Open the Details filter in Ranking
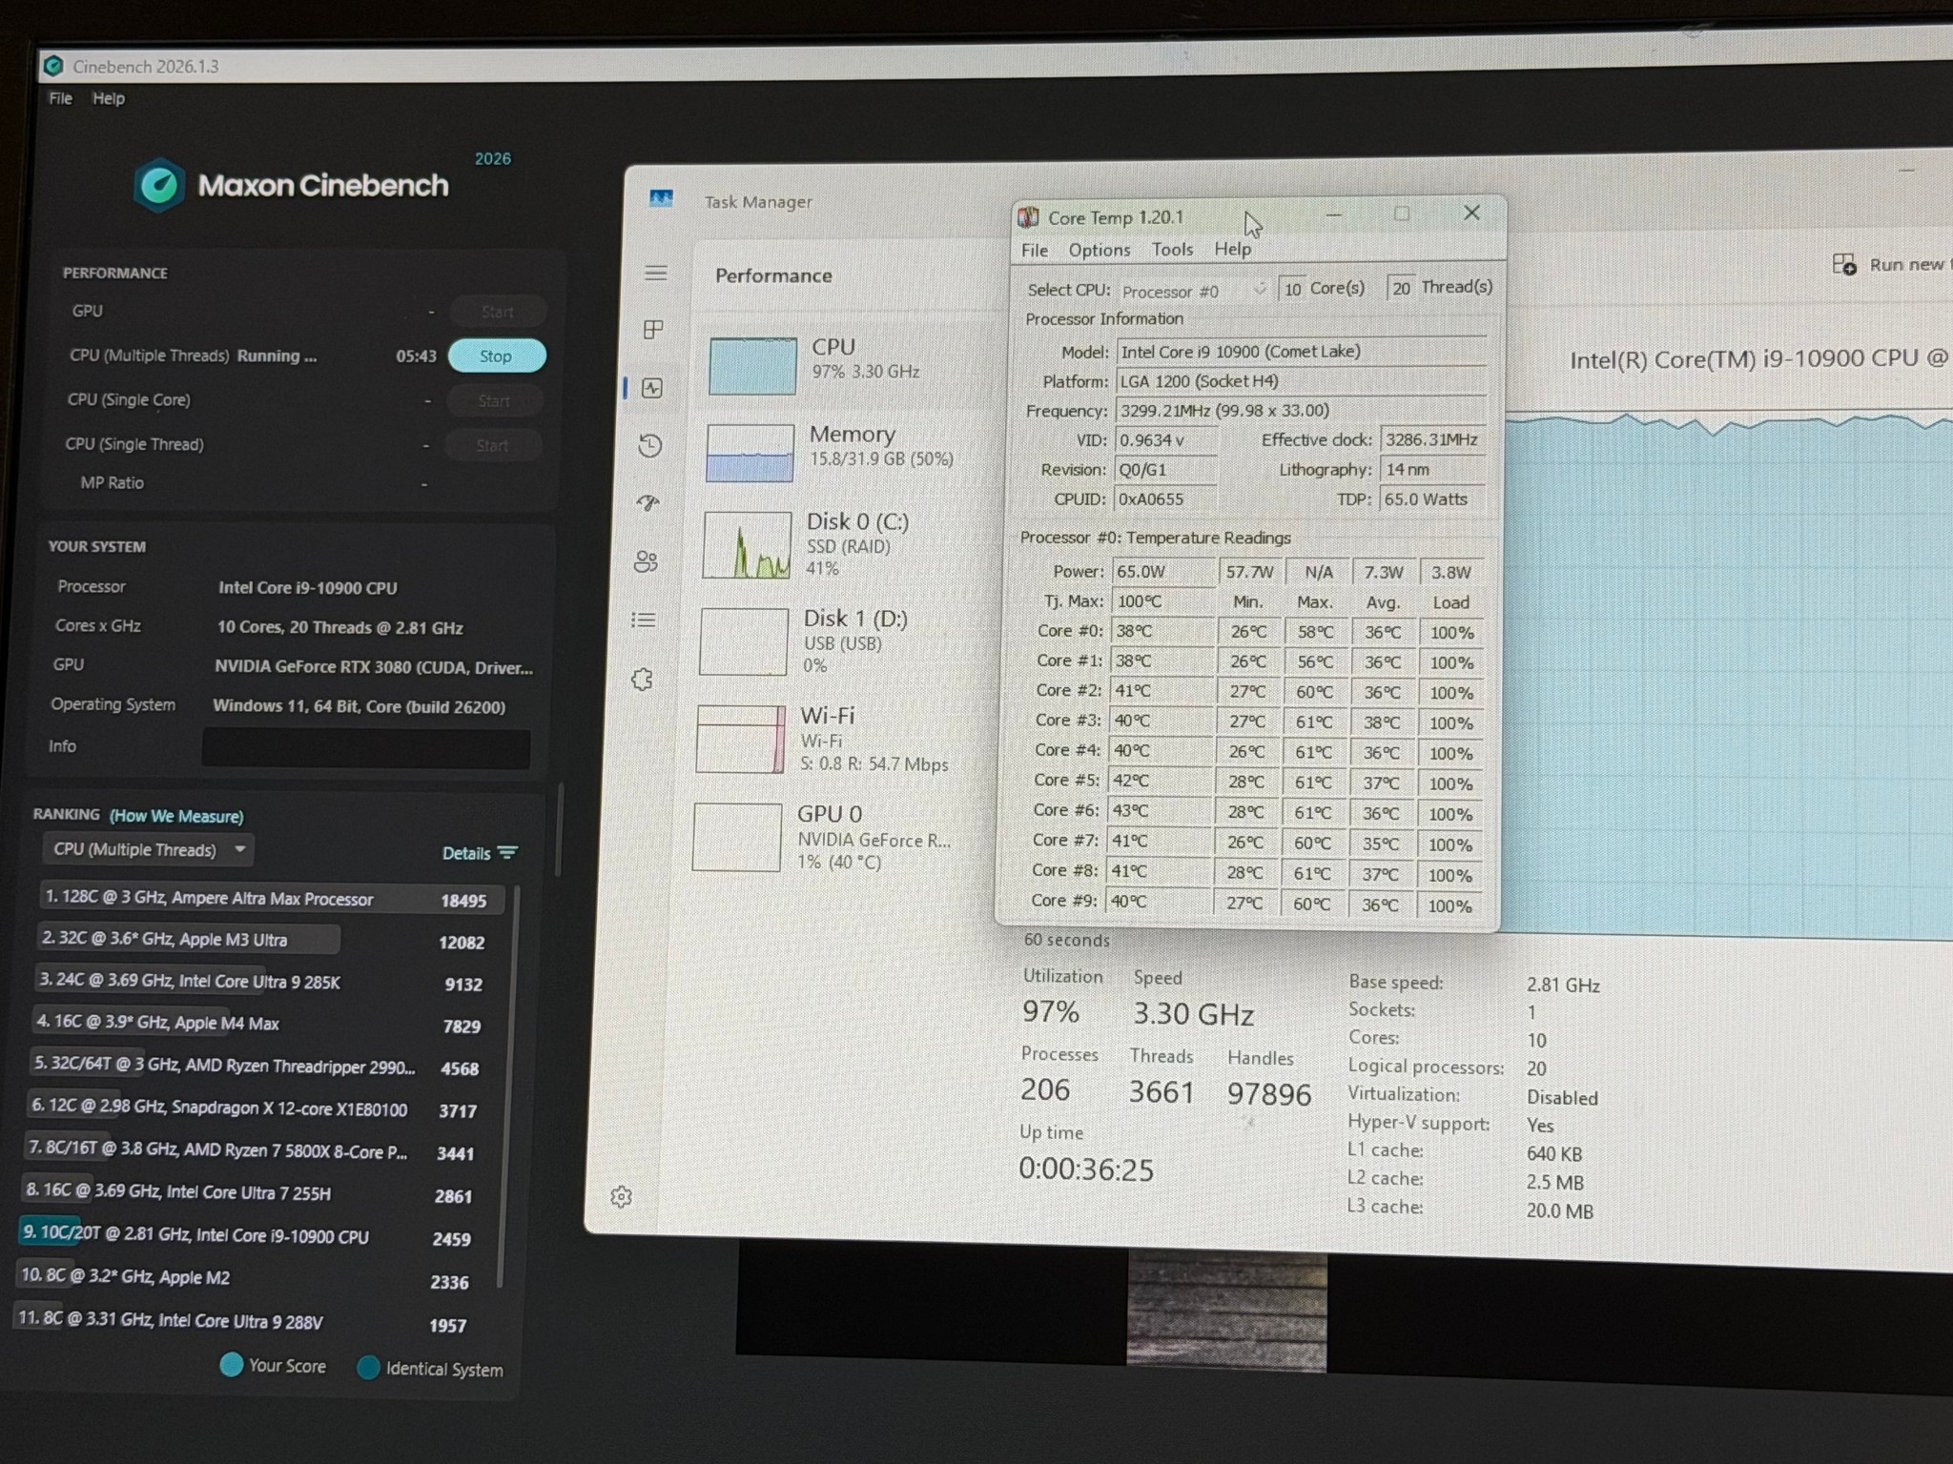Image resolution: width=1953 pixels, height=1464 pixels. [x=480, y=853]
